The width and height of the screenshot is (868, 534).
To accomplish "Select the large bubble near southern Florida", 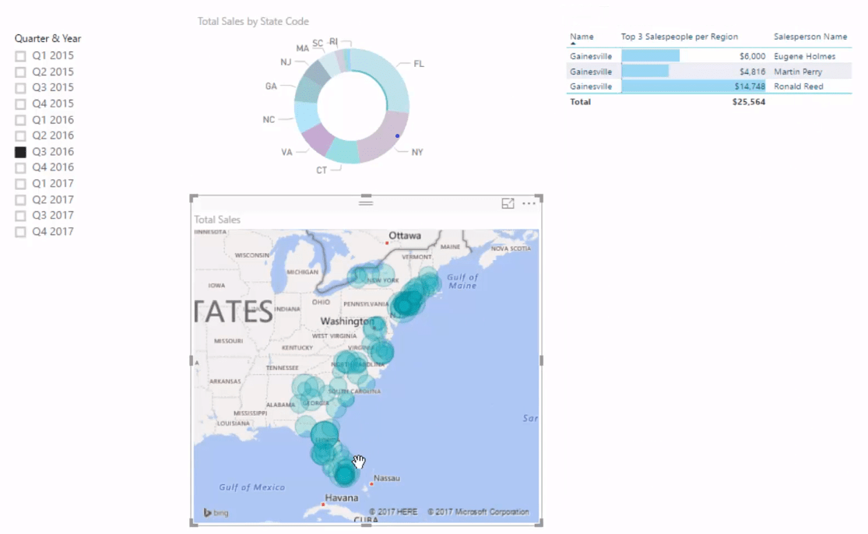I will click(x=345, y=474).
